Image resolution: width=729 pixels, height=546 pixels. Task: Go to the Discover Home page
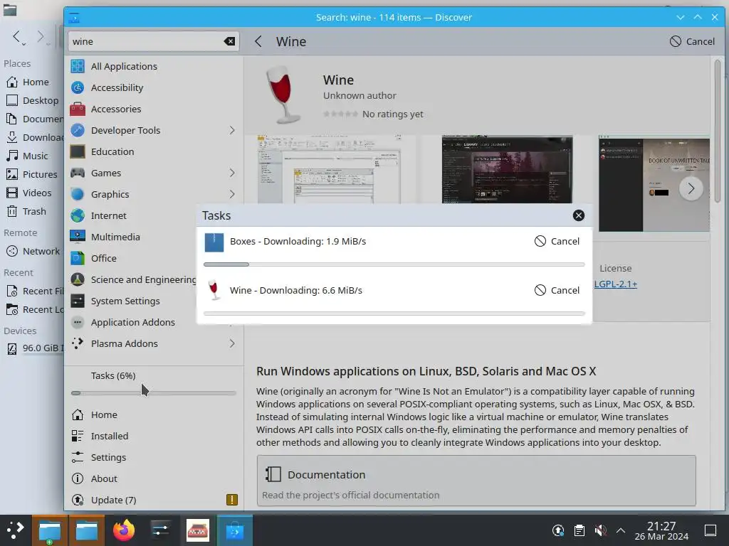click(x=154, y=414)
